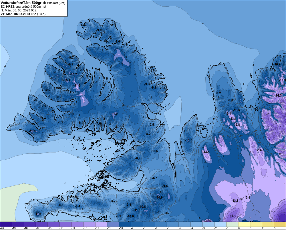The height and width of the screenshot is (230, 286).
Task: Click the legend swatch between -4 and -3
Action: click(x=197, y=224)
